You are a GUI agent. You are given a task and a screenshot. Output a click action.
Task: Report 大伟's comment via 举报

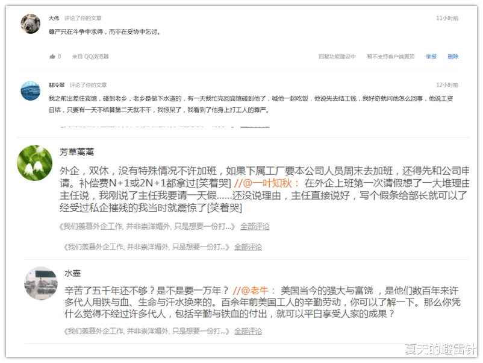tap(430, 55)
